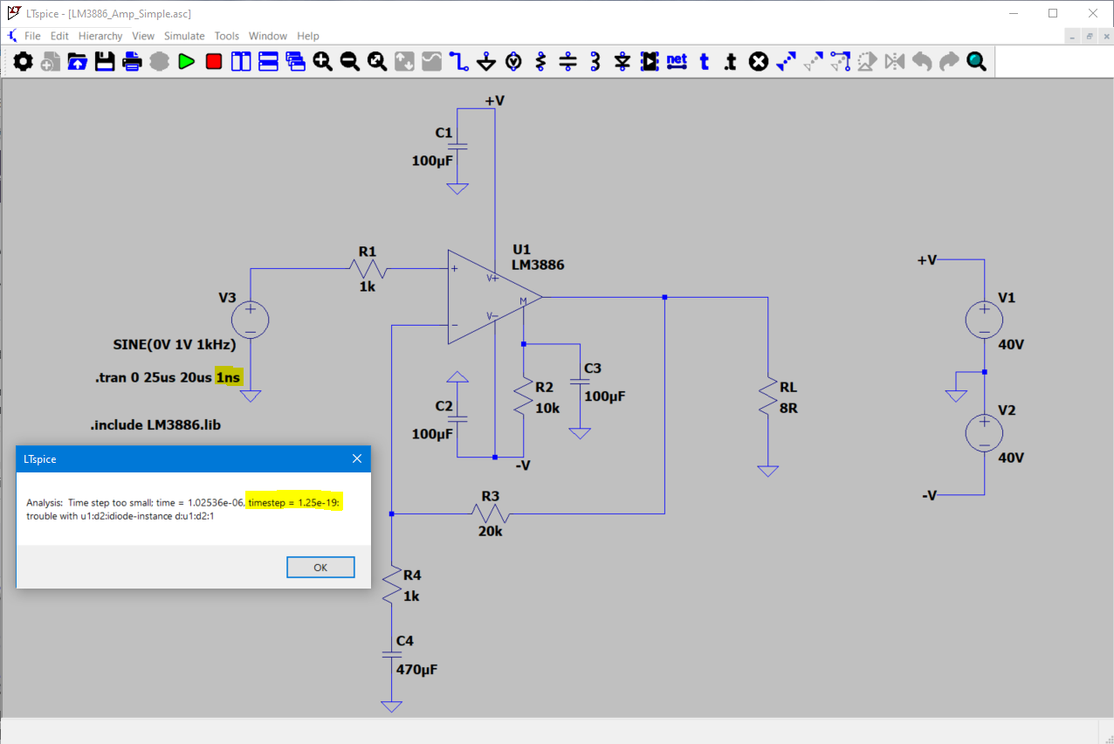Open the control panel gear icon
The height and width of the screenshot is (744, 1114).
pyautogui.click(x=23, y=61)
